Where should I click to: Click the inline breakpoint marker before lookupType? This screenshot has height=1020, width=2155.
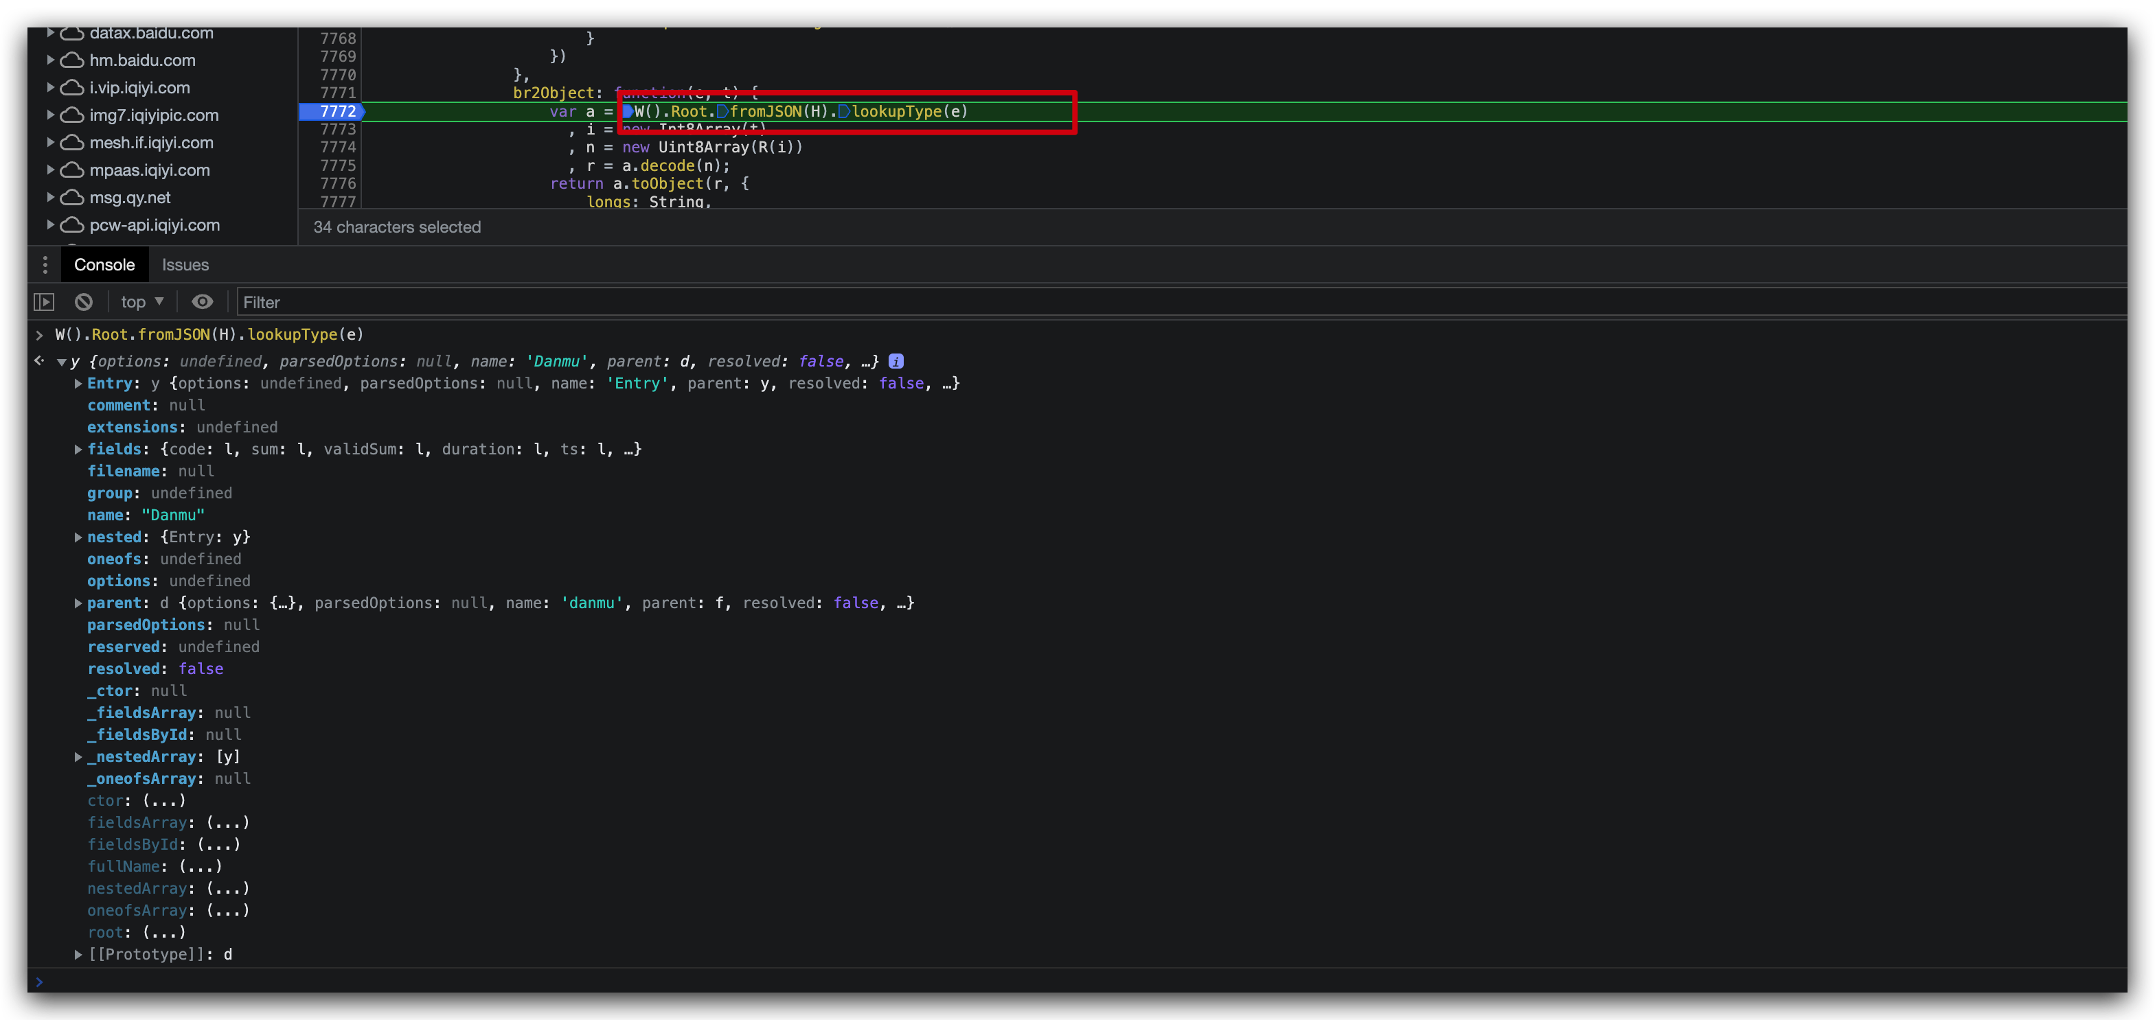point(844,111)
